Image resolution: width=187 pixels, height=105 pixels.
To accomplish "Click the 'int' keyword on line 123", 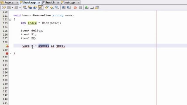I will (x=23, y=23).
